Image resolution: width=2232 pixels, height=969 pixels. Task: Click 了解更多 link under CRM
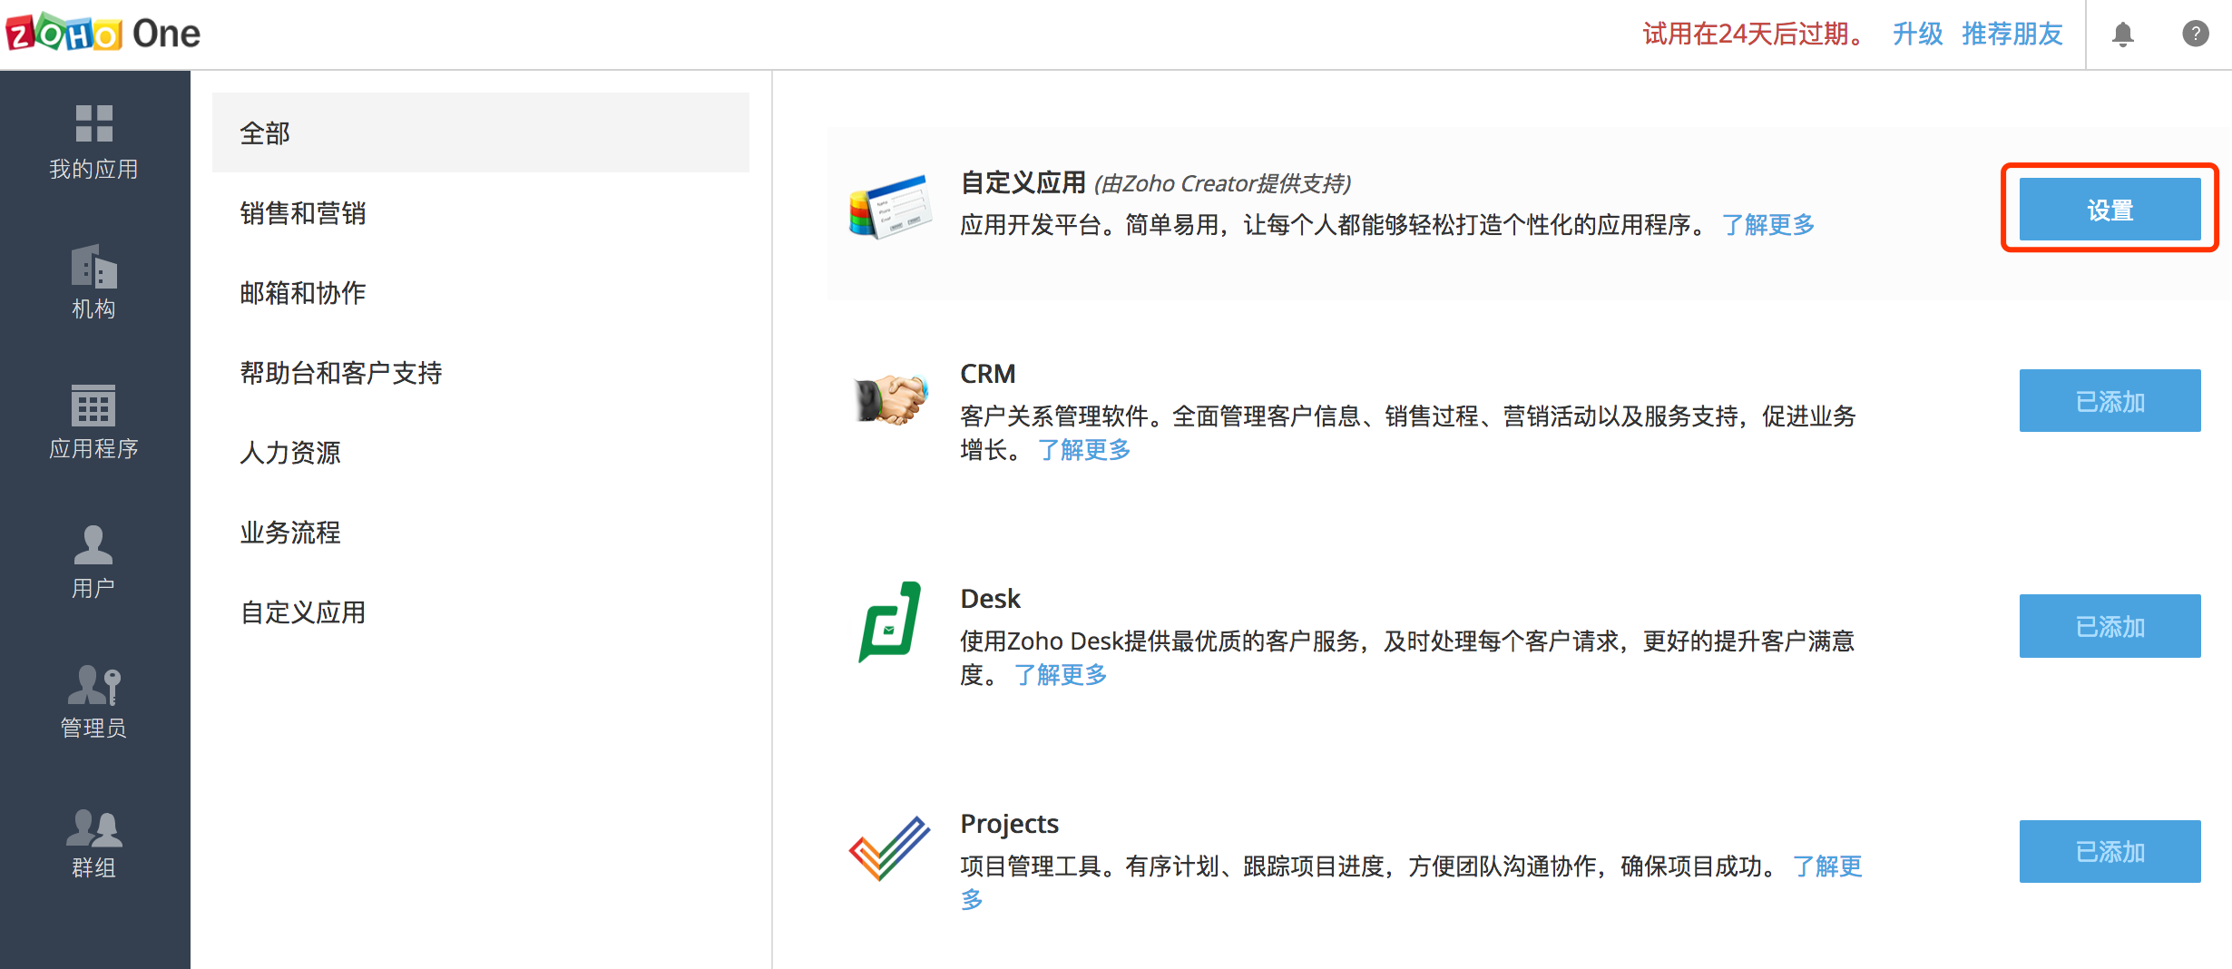pos(1084,450)
